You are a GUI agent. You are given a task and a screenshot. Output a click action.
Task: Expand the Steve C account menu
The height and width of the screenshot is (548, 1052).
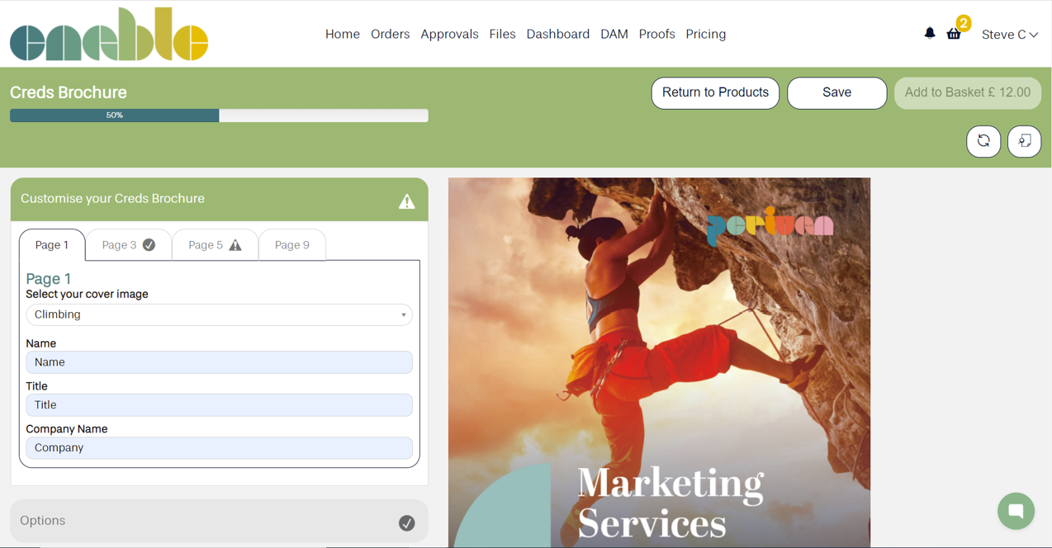click(x=1009, y=35)
